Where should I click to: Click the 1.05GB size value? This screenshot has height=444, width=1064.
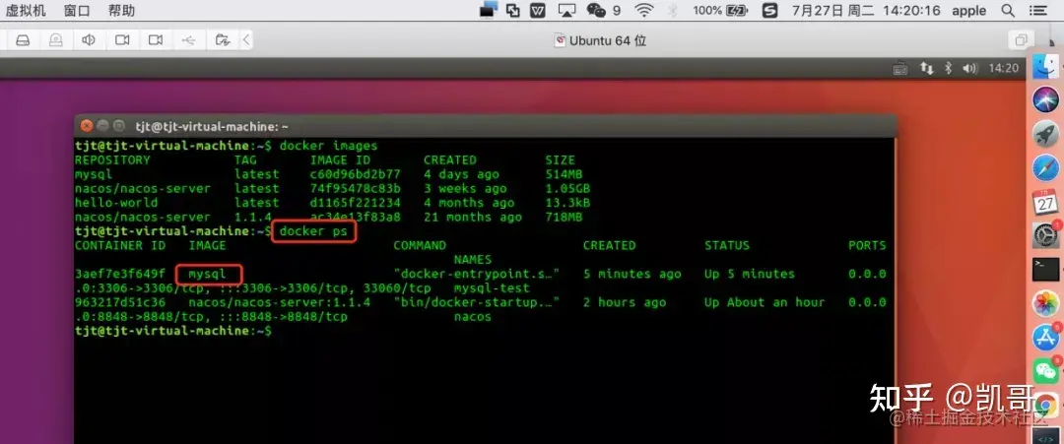(568, 188)
